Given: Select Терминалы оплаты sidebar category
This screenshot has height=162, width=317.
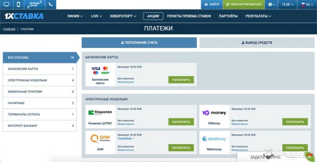Looking at the screenshot, I should (40, 115).
